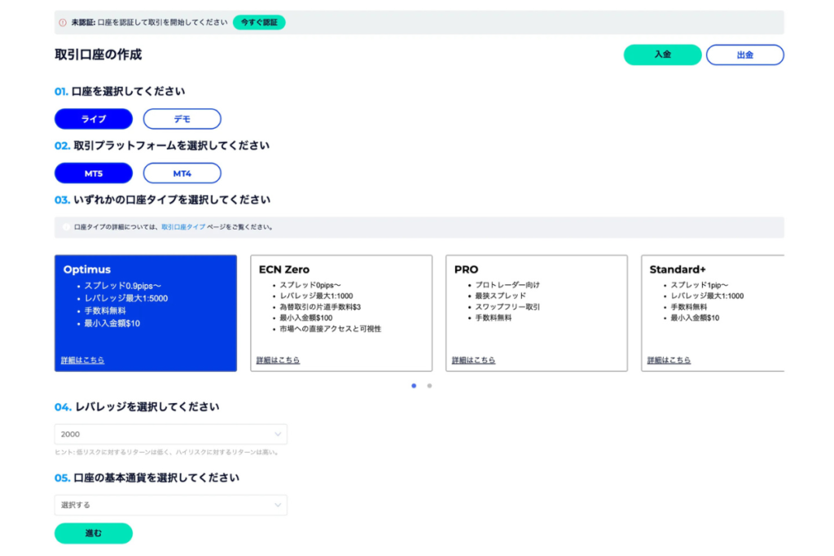Open the leverage dropdown showing 2000
Screen dimensions: 834x556
click(170, 434)
